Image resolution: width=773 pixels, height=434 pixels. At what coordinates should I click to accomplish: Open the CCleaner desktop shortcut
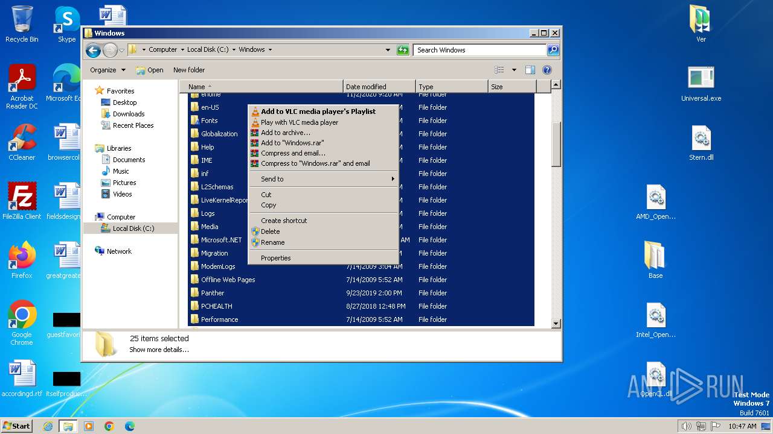click(x=22, y=142)
